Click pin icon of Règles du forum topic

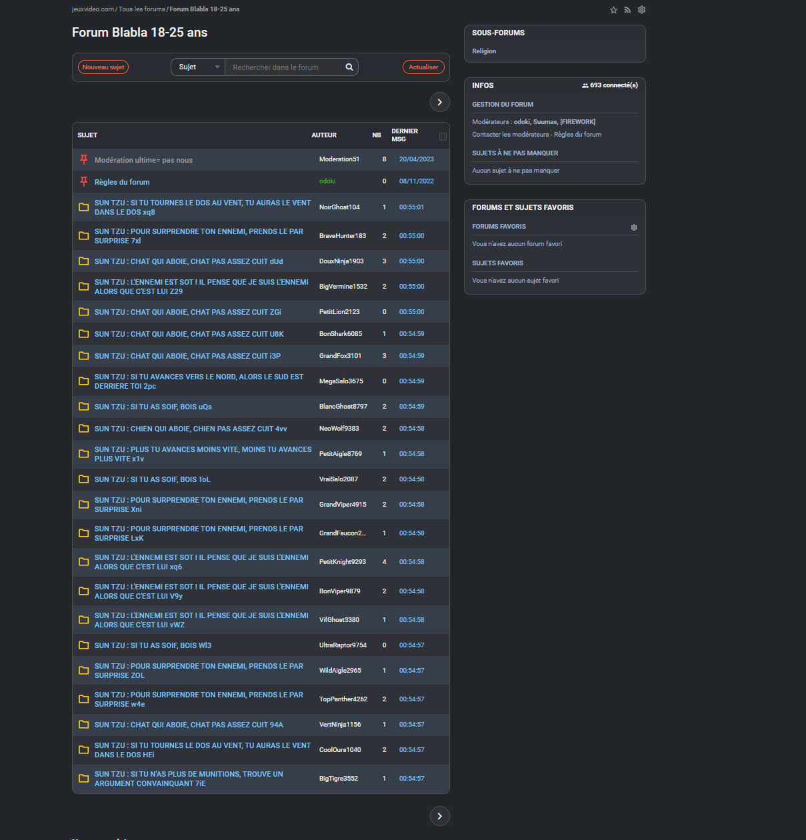click(x=84, y=181)
